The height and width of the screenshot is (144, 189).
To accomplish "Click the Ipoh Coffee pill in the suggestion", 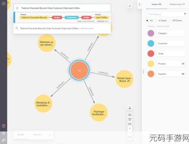I will [102, 18].
